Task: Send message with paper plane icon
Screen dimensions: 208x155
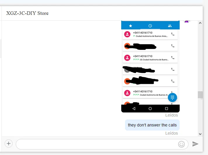Action: tap(195, 144)
